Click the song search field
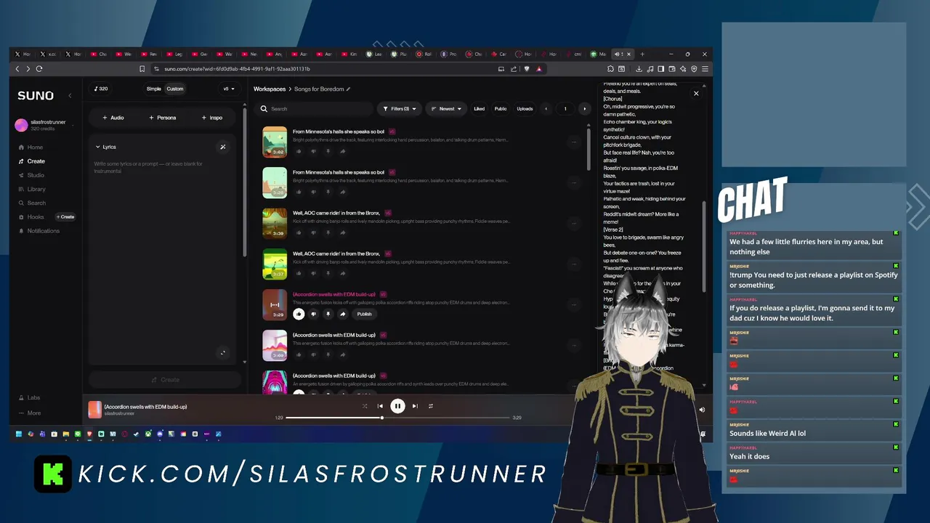Image resolution: width=930 pixels, height=523 pixels. point(316,109)
